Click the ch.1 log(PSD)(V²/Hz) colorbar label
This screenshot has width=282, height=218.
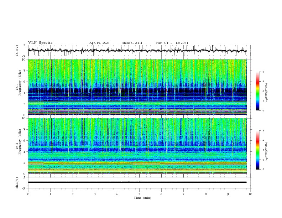click(267, 93)
